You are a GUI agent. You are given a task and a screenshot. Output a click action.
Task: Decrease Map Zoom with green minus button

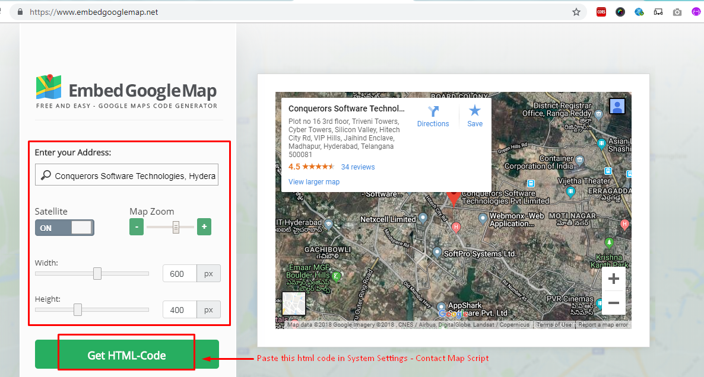point(137,227)
